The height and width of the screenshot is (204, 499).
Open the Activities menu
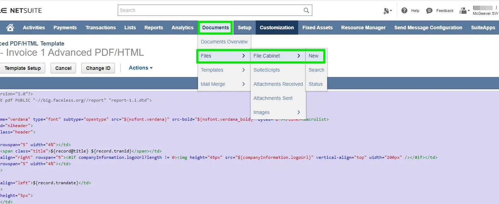coord(34,28)
